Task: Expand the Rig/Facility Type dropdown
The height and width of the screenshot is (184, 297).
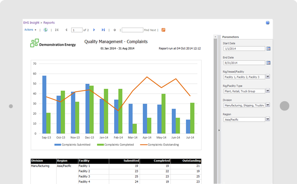Action: [268, 91]
